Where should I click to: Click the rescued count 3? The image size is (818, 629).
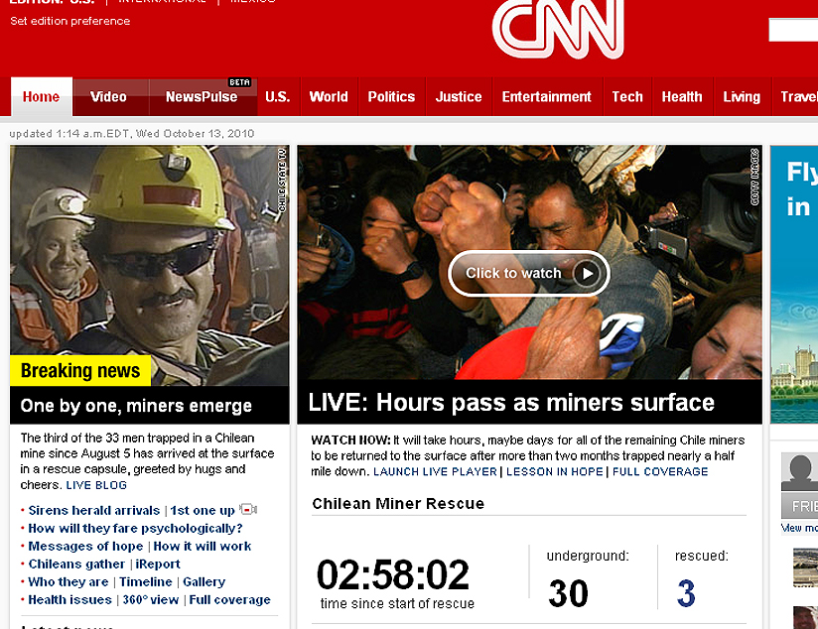(x=686, y=593)
